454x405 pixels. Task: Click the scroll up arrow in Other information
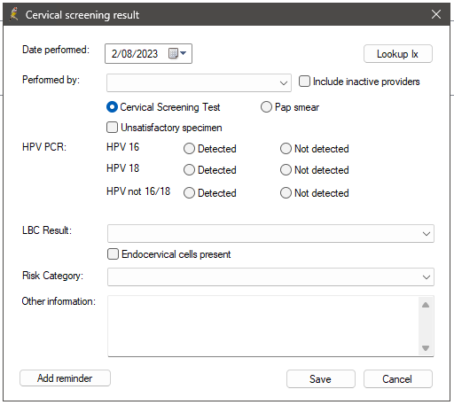[426, 305]
